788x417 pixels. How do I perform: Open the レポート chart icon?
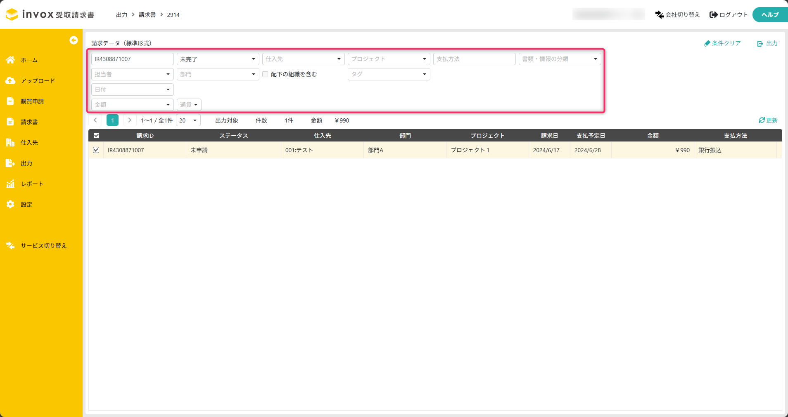tap(10, 184)
